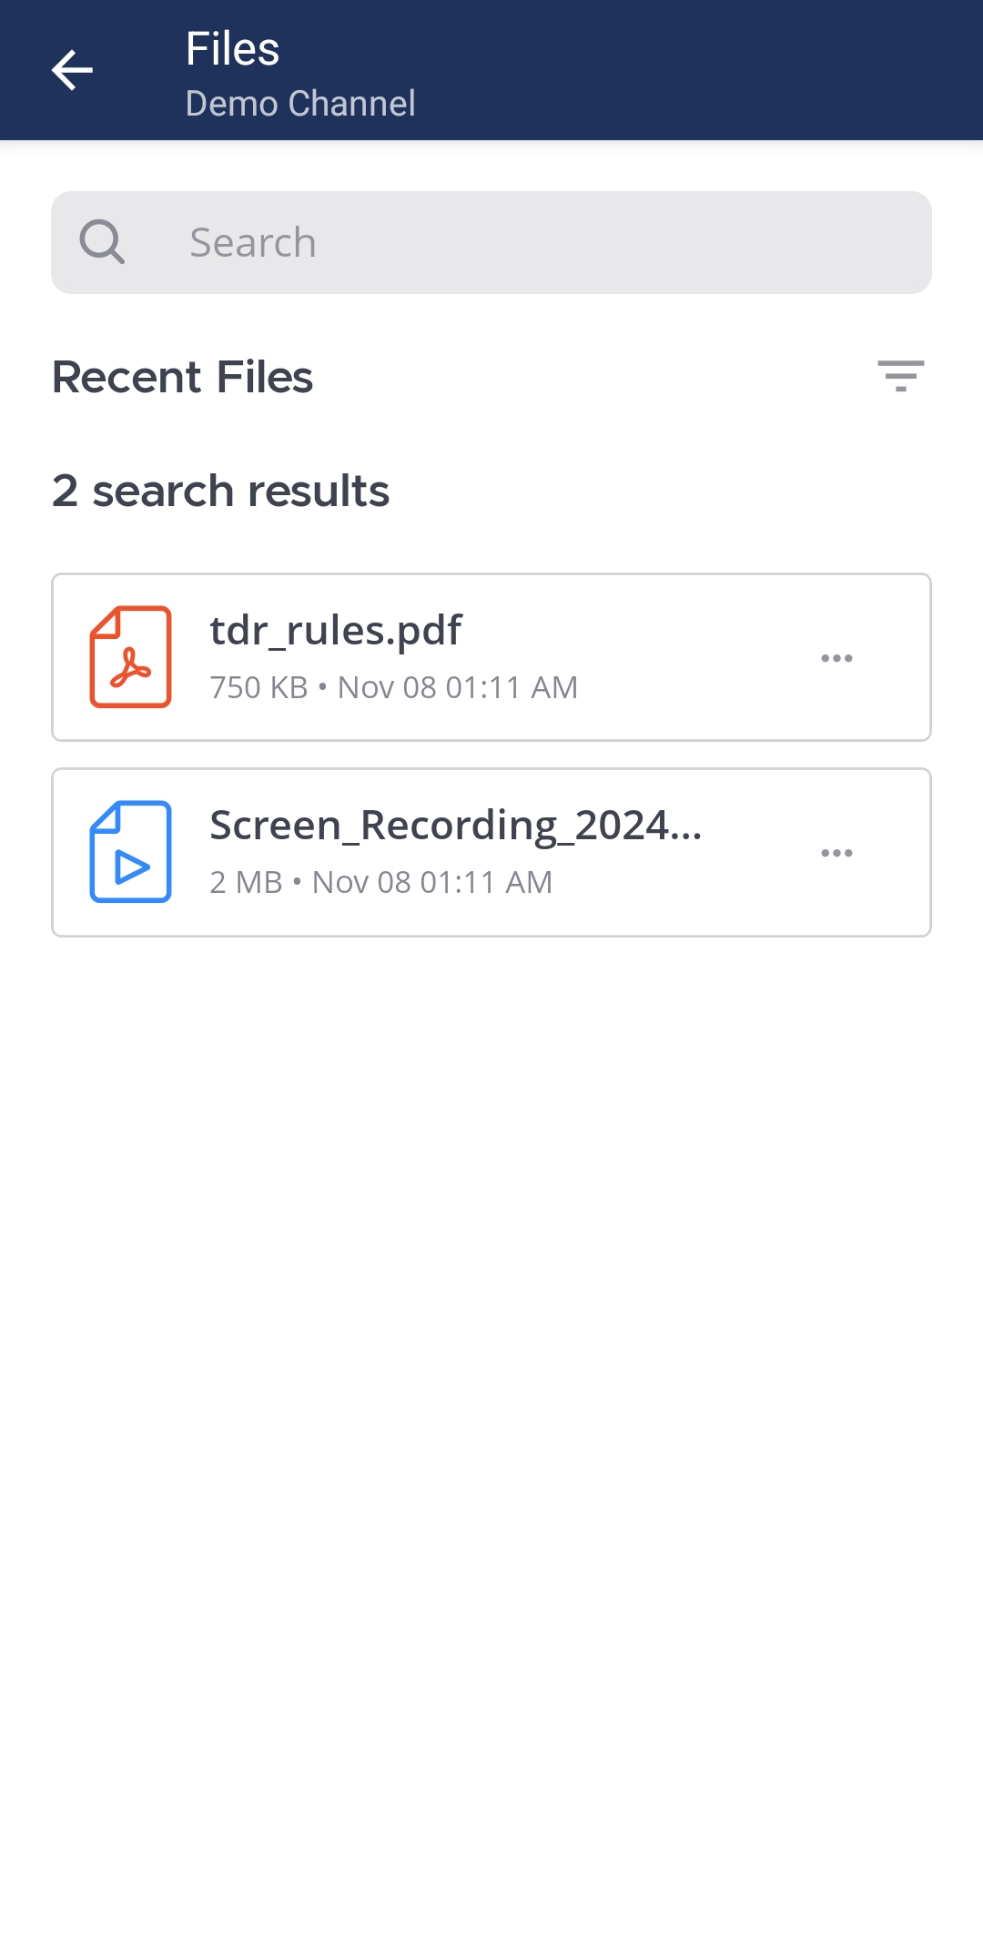
Task: Click inside the Search input field
Action: 491,241
